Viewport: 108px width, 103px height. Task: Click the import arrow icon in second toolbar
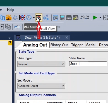[x=2, y=27]
